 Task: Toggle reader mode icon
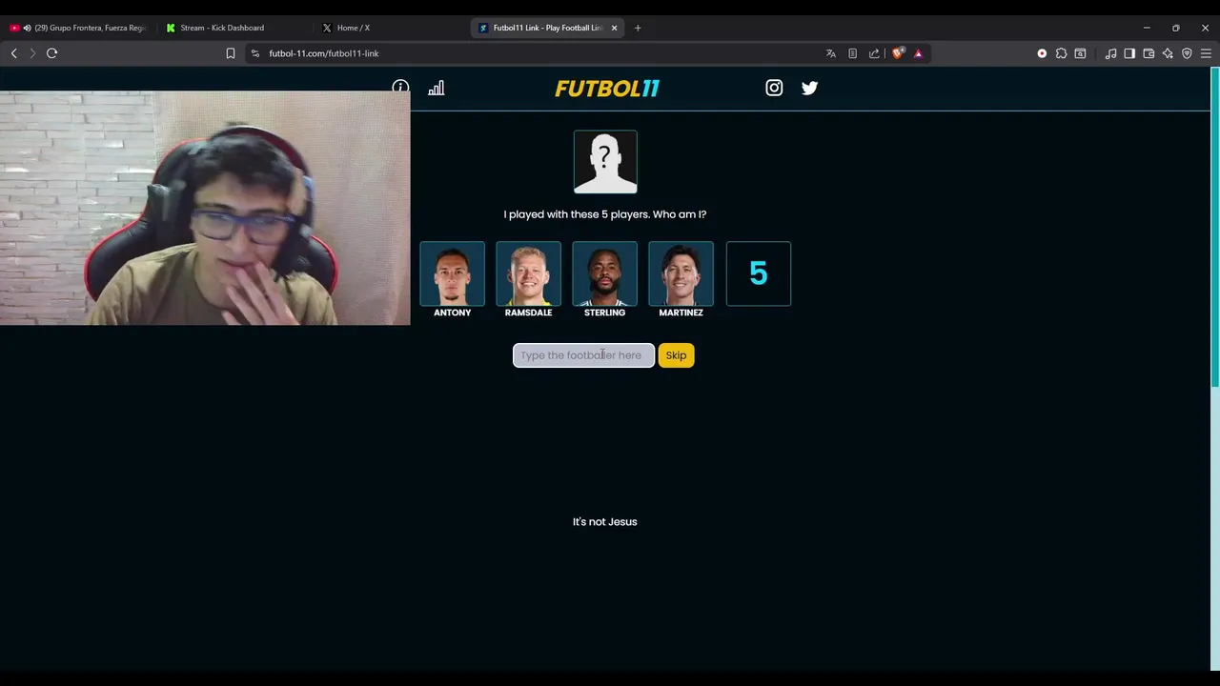[x=853, y=53]
